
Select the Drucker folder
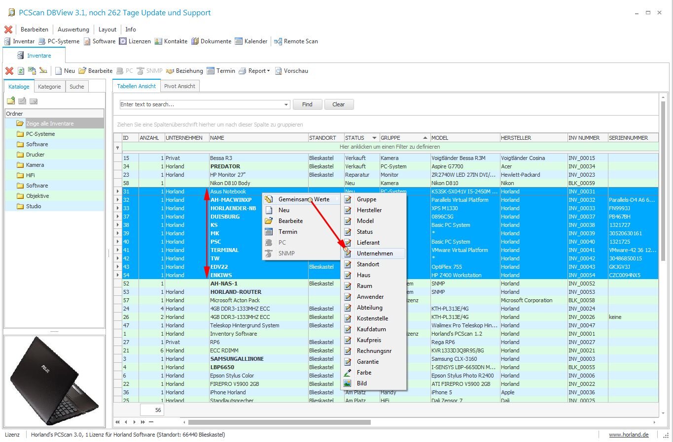(35, 155)
